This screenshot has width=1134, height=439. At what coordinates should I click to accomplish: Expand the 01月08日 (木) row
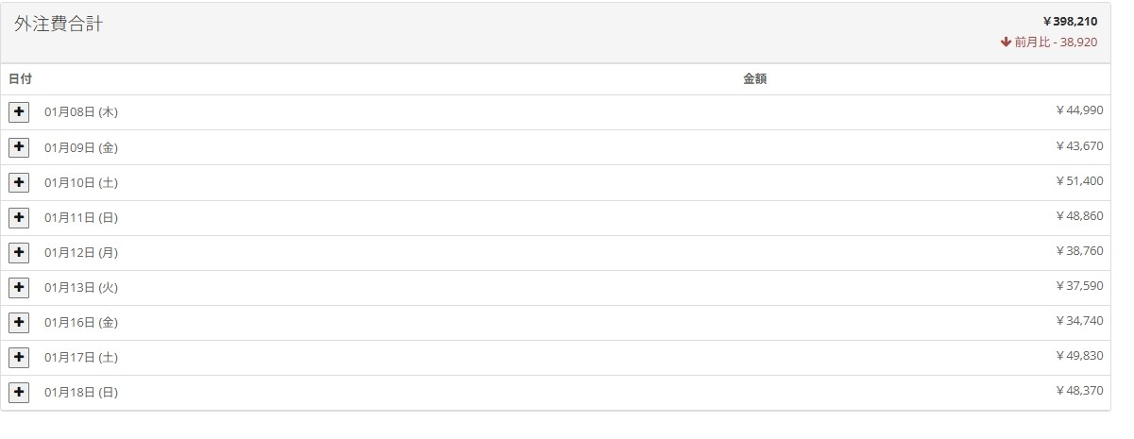pyautogui.click(x=19, y=112)
